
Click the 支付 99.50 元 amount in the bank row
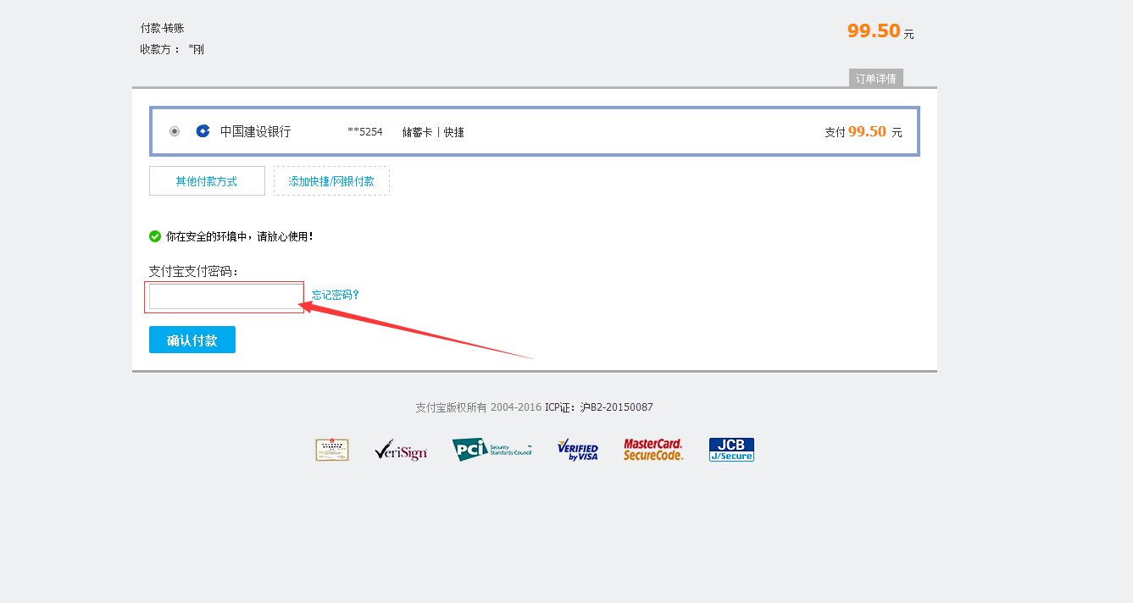864,131
